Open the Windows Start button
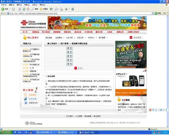The image size is (169, 135). 6,132
